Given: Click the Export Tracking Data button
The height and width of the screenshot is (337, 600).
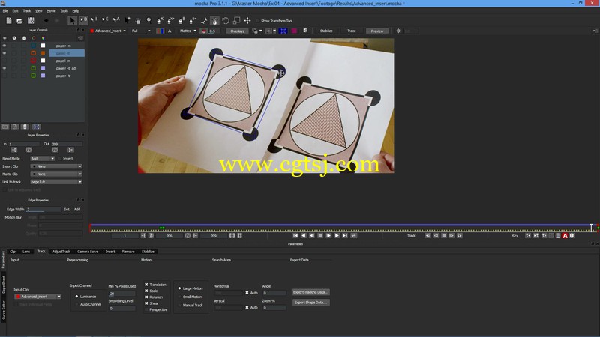Looking at the screenshot, I should (310, 292).
